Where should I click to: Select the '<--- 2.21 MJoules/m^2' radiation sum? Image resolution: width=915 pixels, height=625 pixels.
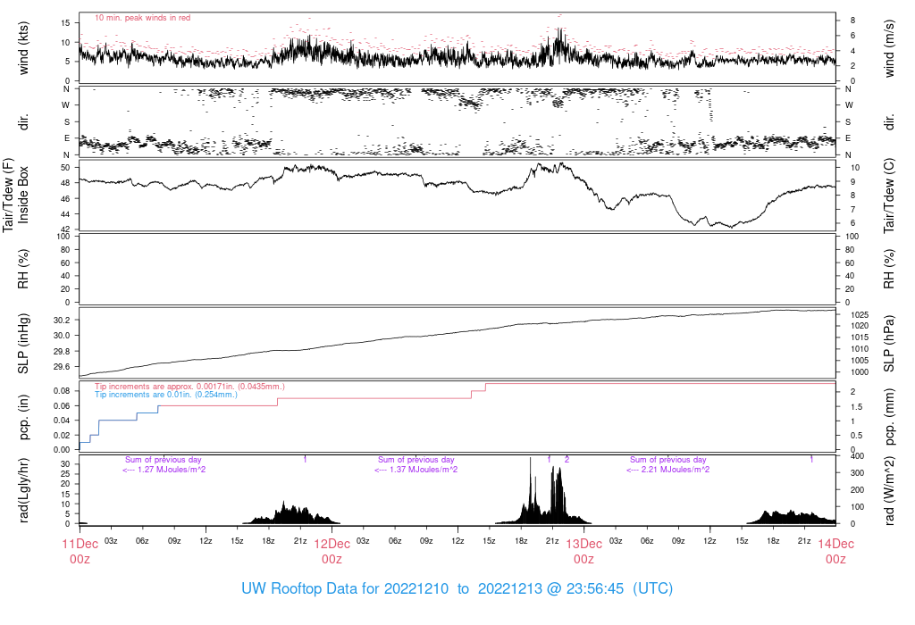coord(668,470)
